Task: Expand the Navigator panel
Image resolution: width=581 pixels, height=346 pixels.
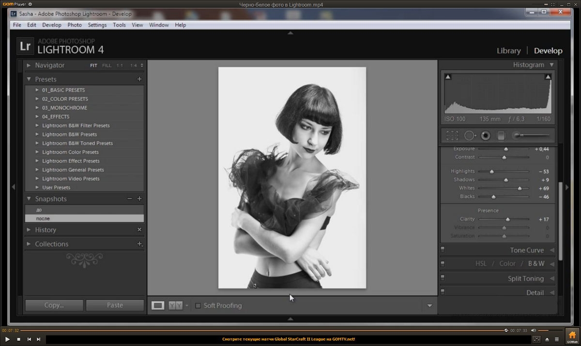Action: tap(29, 65)
